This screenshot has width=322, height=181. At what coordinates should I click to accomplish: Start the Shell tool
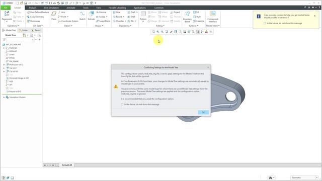[x=131, y=17]
